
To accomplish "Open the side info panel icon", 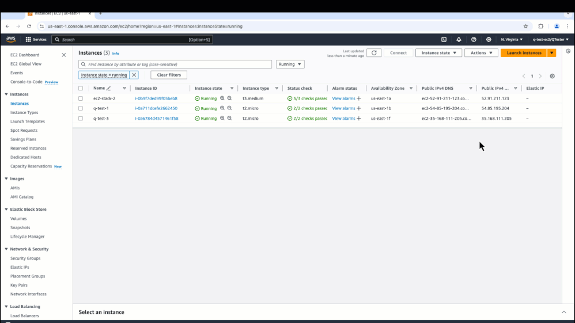I will tap(568, 51).
